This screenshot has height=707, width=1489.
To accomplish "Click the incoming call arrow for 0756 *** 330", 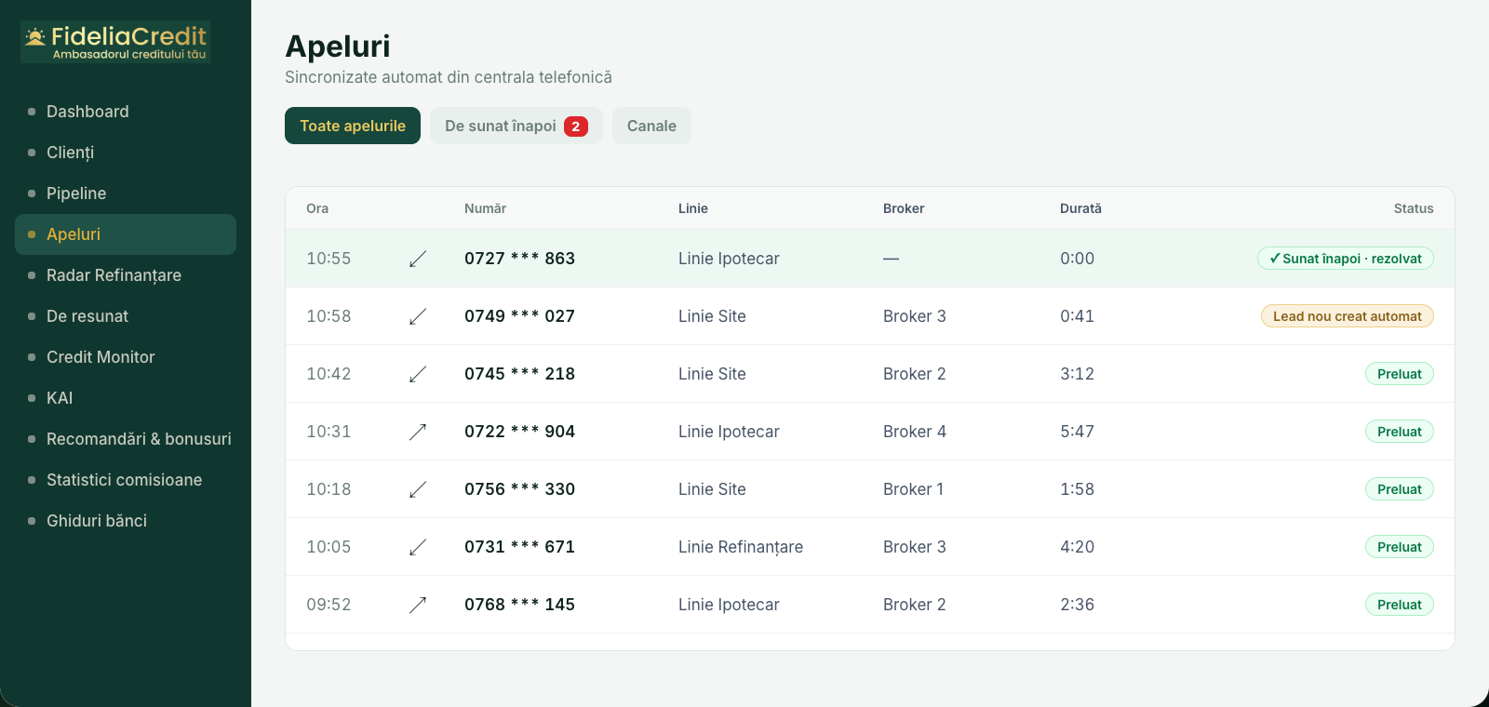I will click(418, 489).
